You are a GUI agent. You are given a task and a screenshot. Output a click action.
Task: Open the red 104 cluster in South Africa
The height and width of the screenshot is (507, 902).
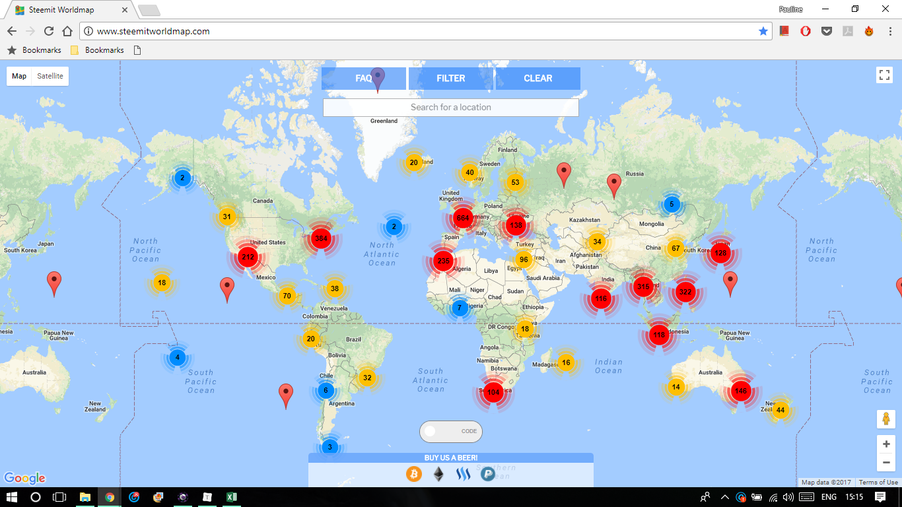pyautogui.click(x=493, y=392)
